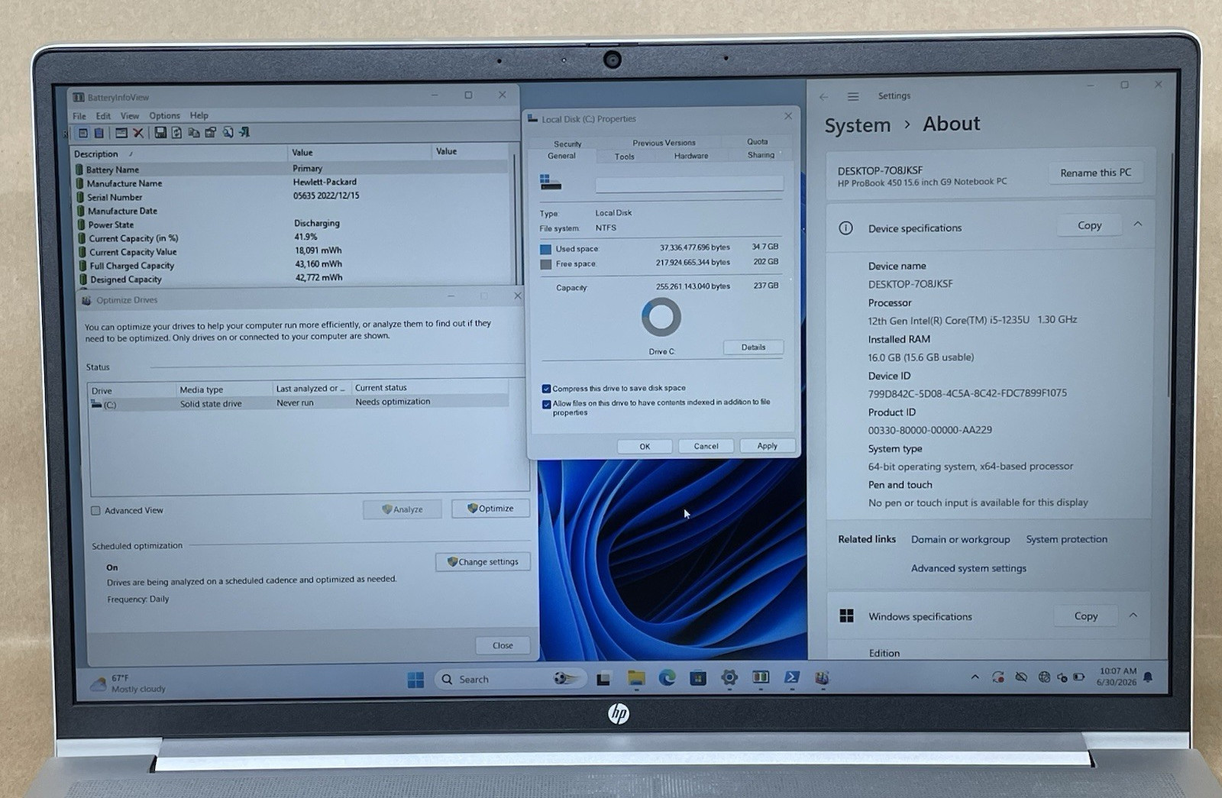Image resolution: width=1222 pixels, height=798 pixels.
Task: Click the back arrow in Settings window
Action: pos(823,97)
